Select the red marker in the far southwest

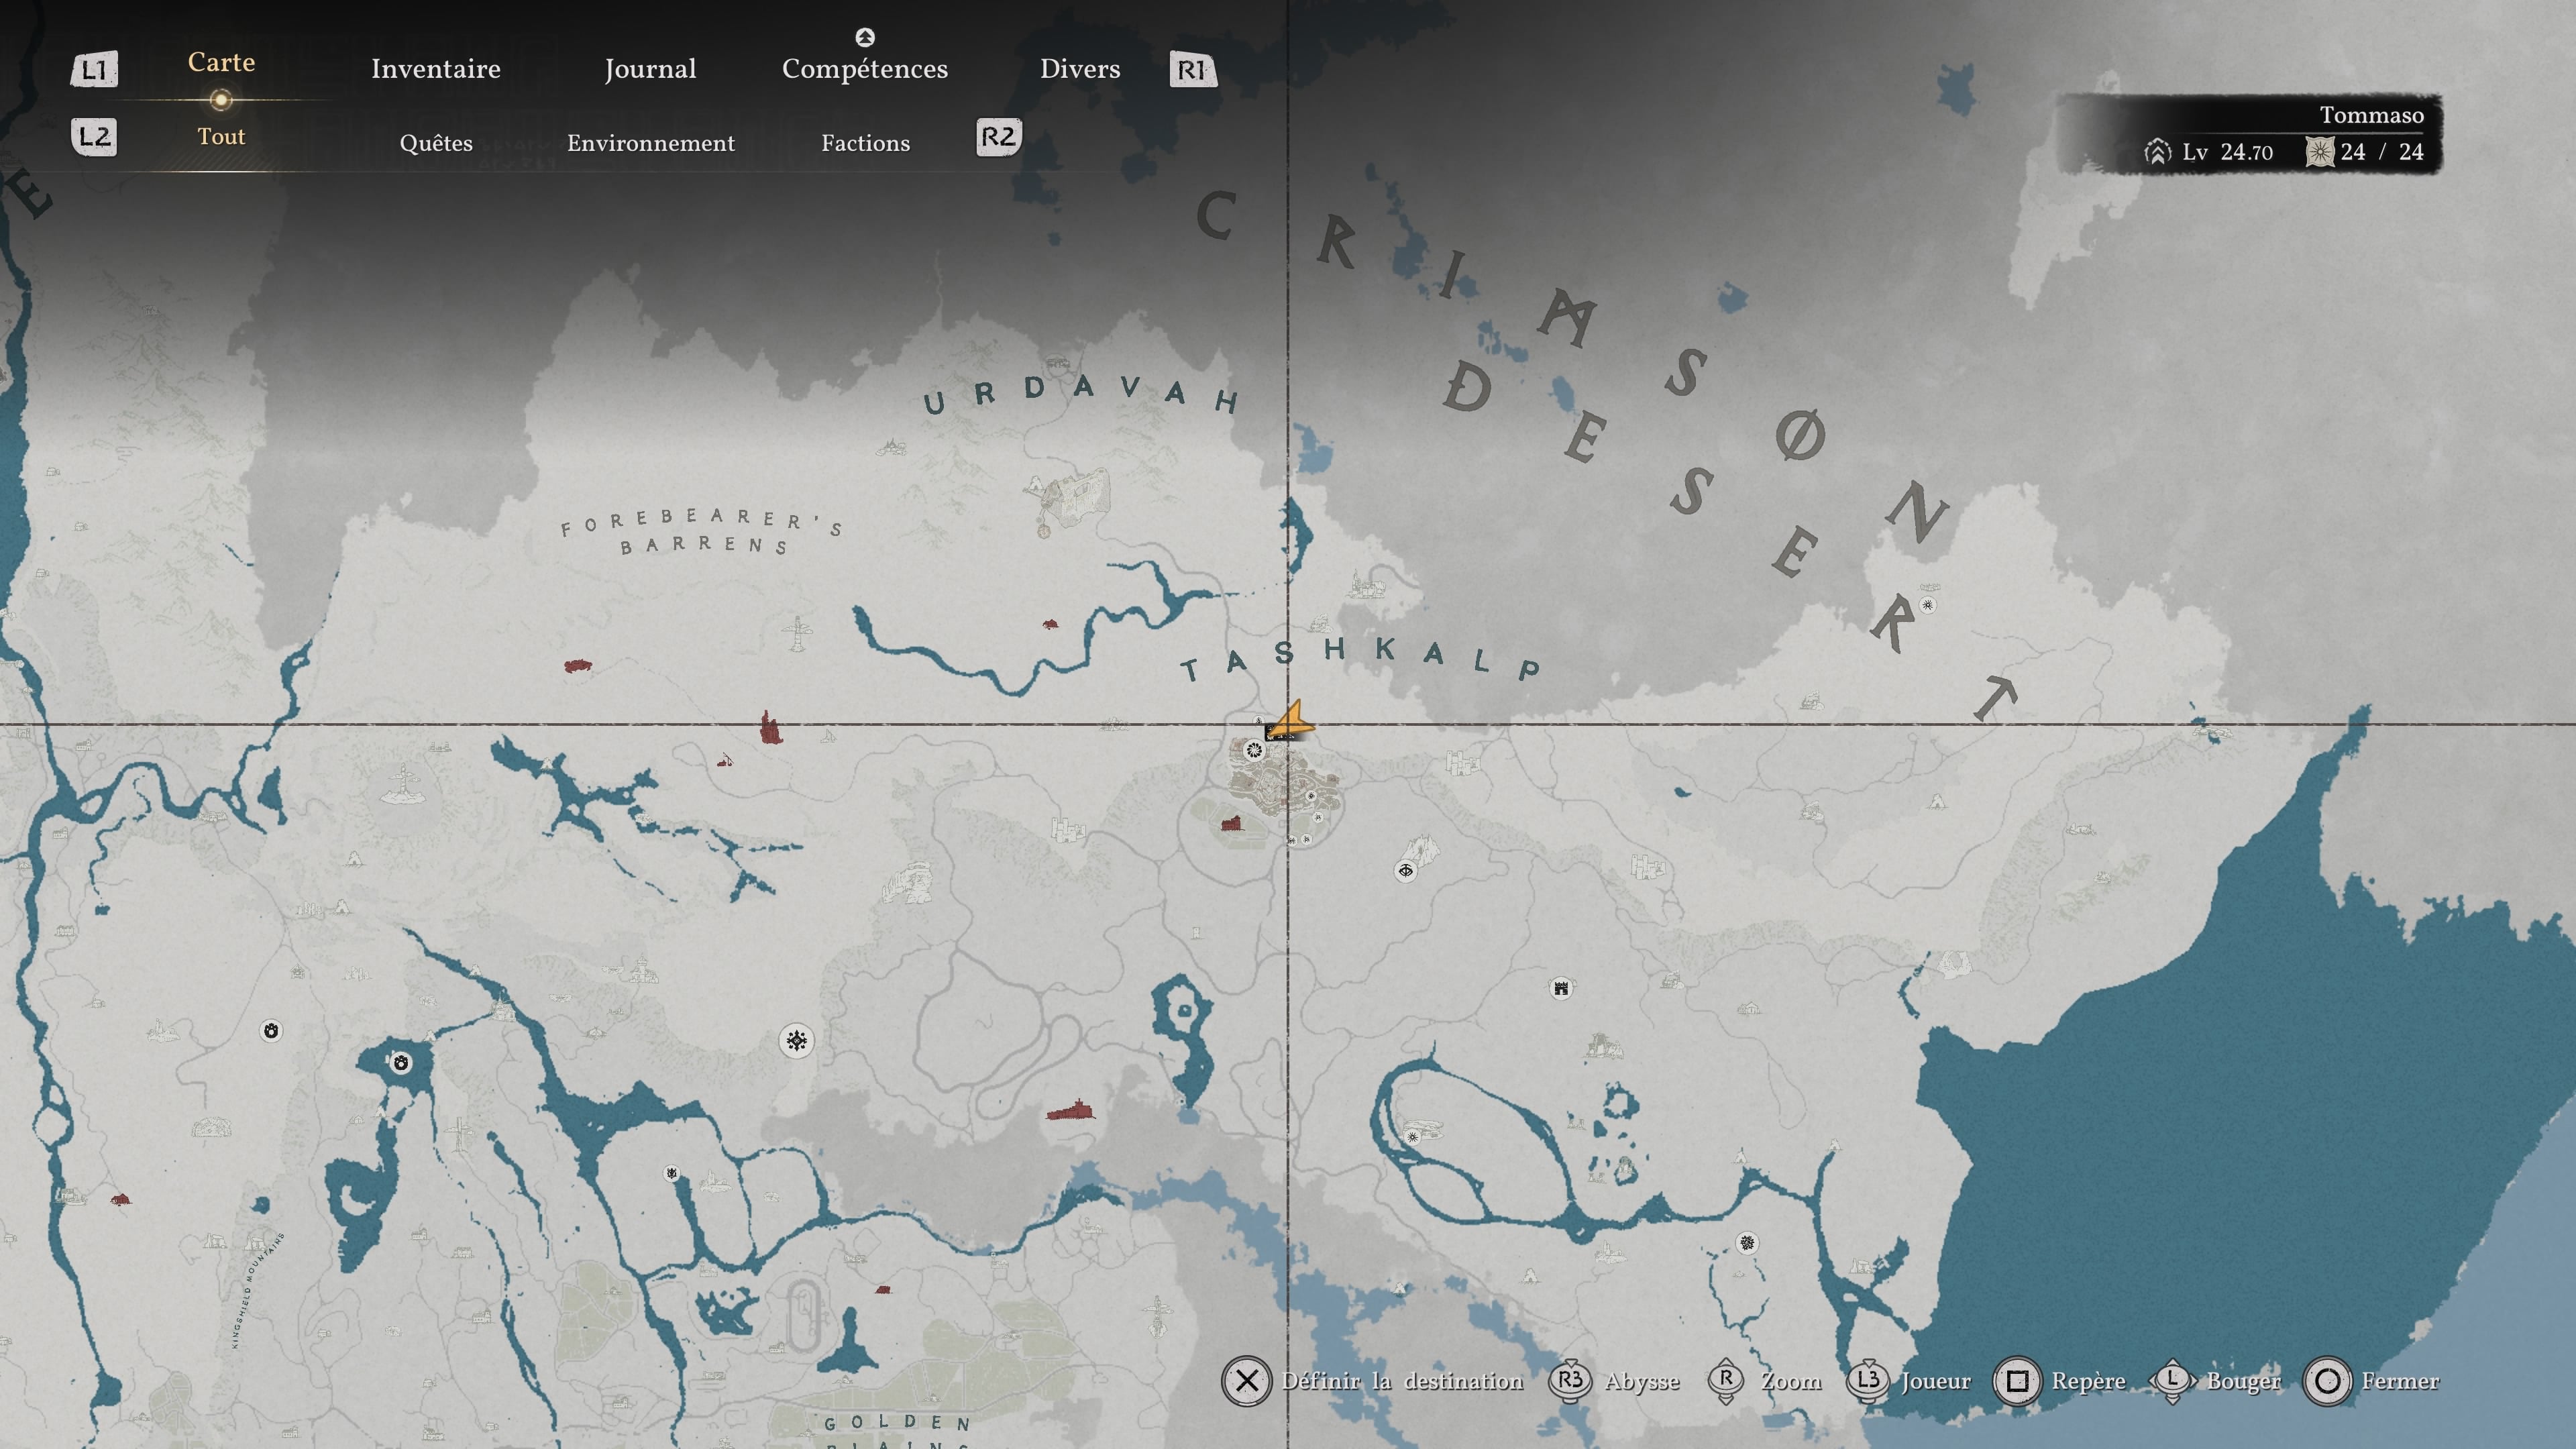coord(120,1199)
